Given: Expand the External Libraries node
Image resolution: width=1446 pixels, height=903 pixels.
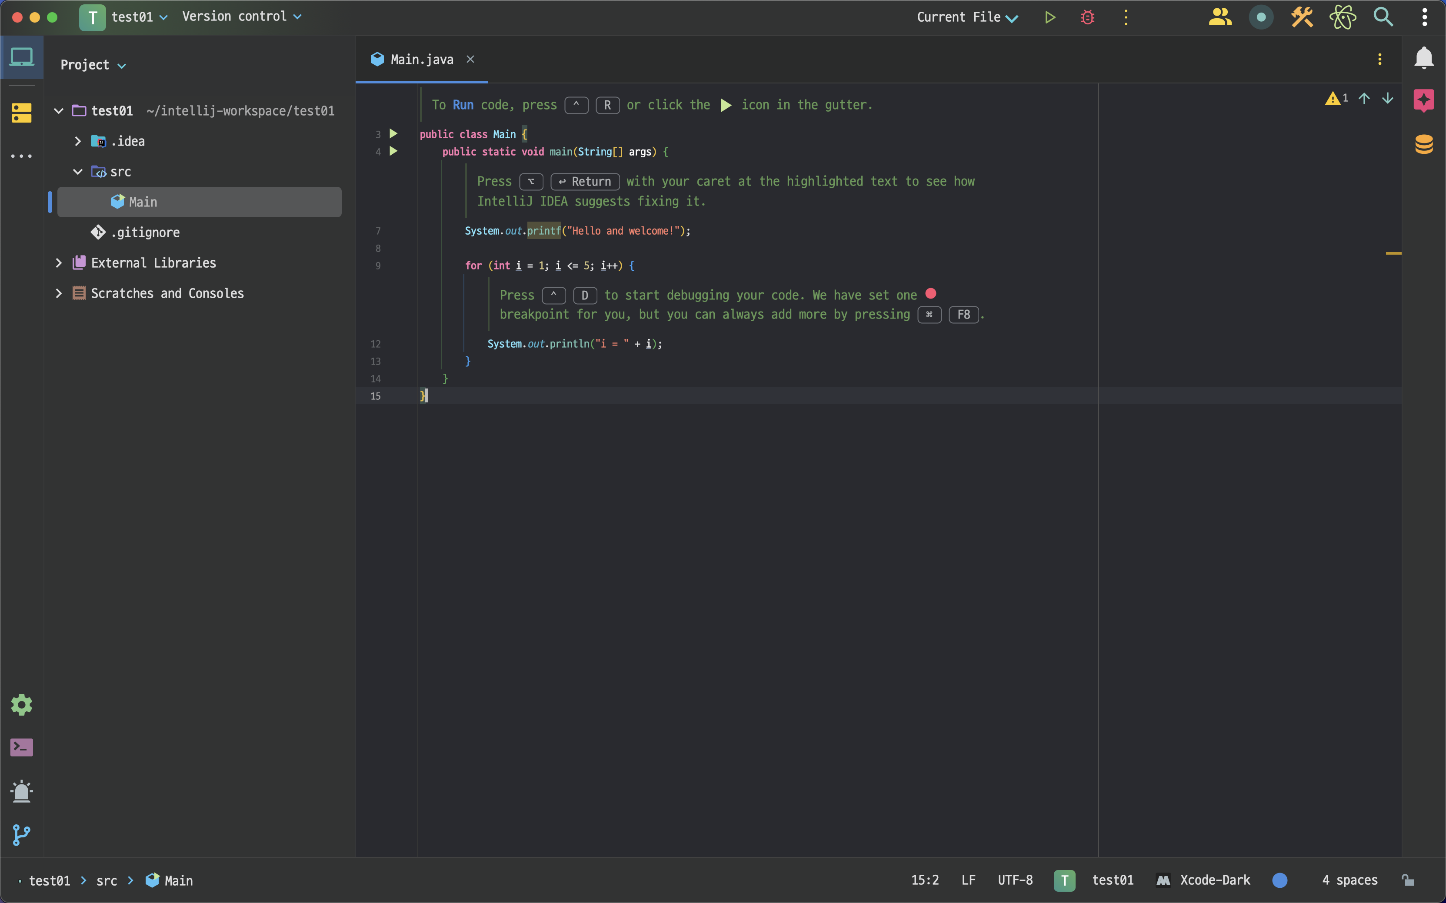Looking at the screenshot, I should click(59, 263).
